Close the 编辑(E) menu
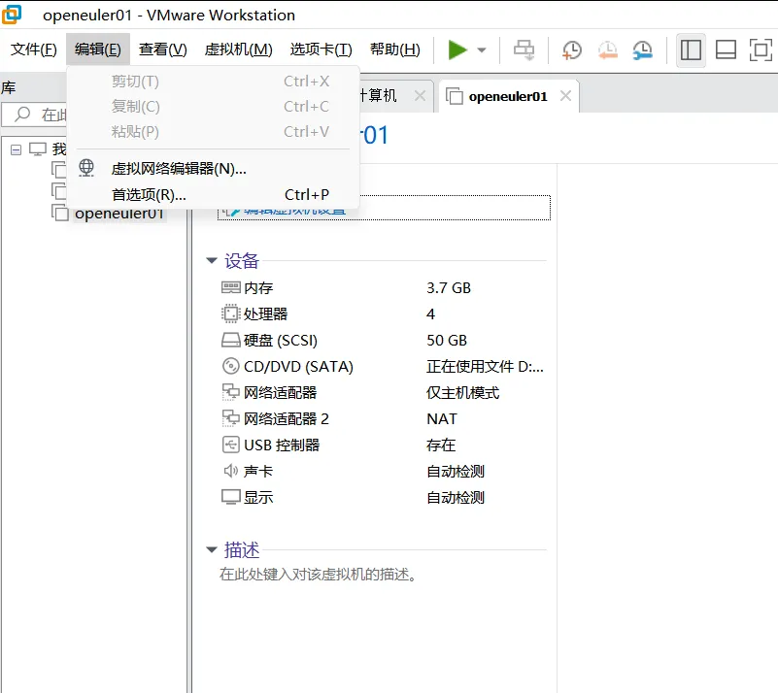Image resolution: width=778 pixels, height=693 pixels. pyautogui.click(x=98, y=49)
